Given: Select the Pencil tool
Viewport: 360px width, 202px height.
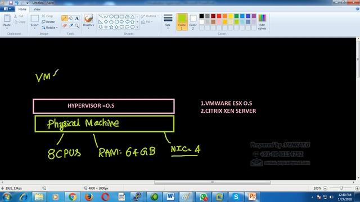Looking at the screenshot, I should pos(64,19).
